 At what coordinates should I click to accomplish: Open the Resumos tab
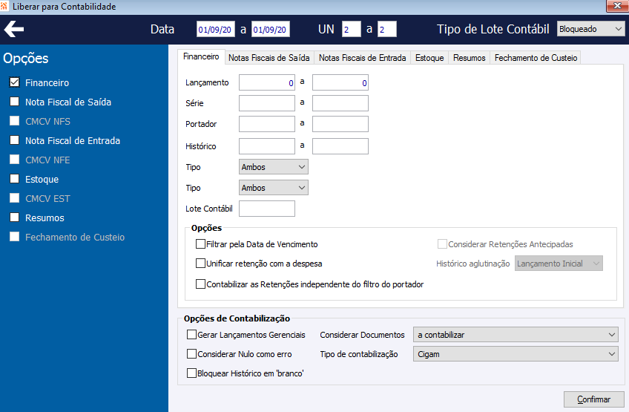tap(469, 58)
